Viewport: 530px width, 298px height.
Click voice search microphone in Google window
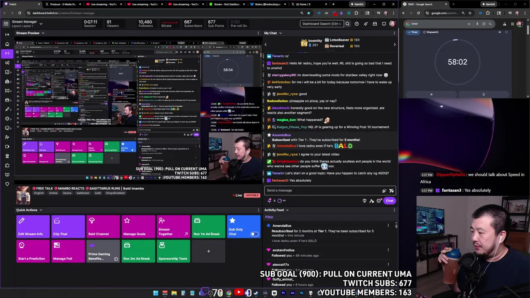point(477,24)
